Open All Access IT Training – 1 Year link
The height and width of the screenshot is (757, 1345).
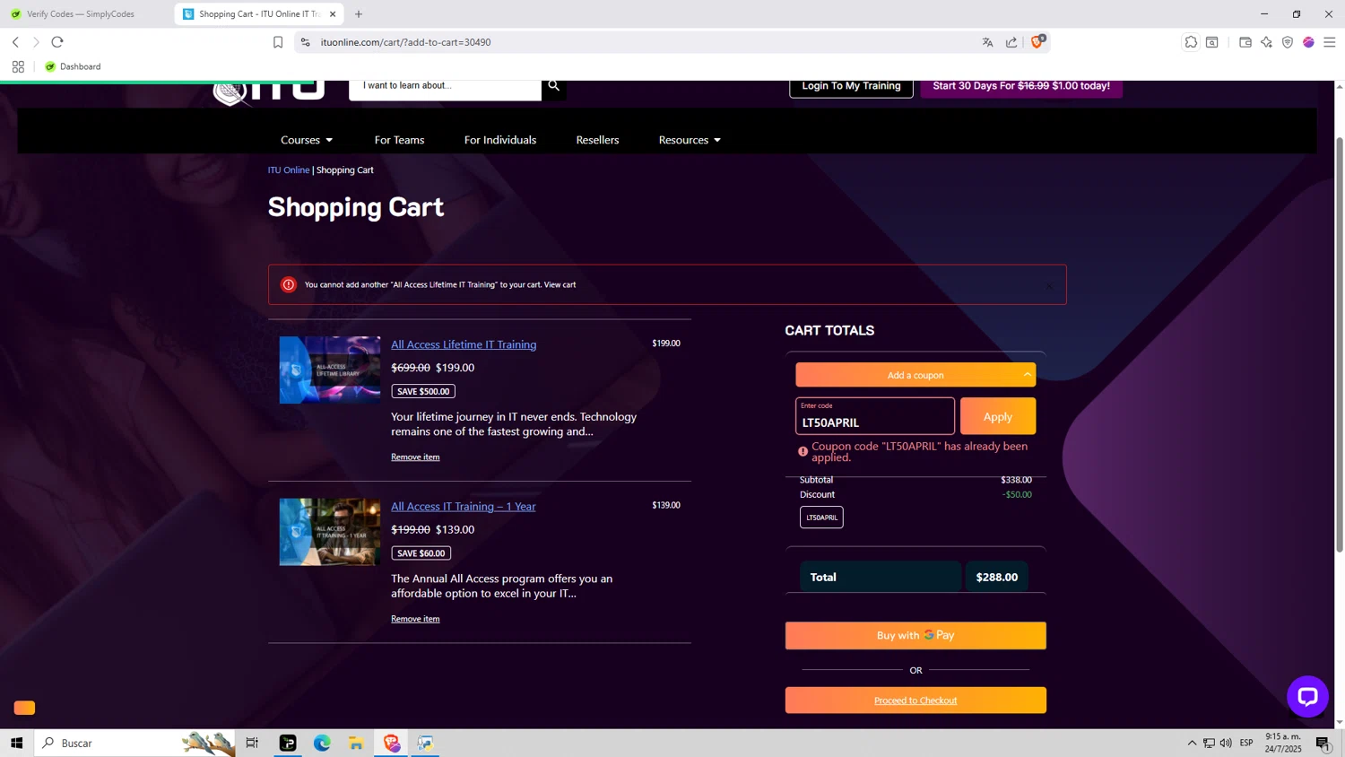tap(463, 506)
